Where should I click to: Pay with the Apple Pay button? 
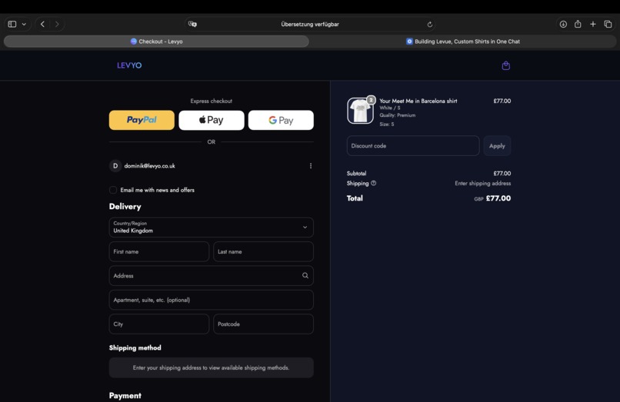click(211, 120)
